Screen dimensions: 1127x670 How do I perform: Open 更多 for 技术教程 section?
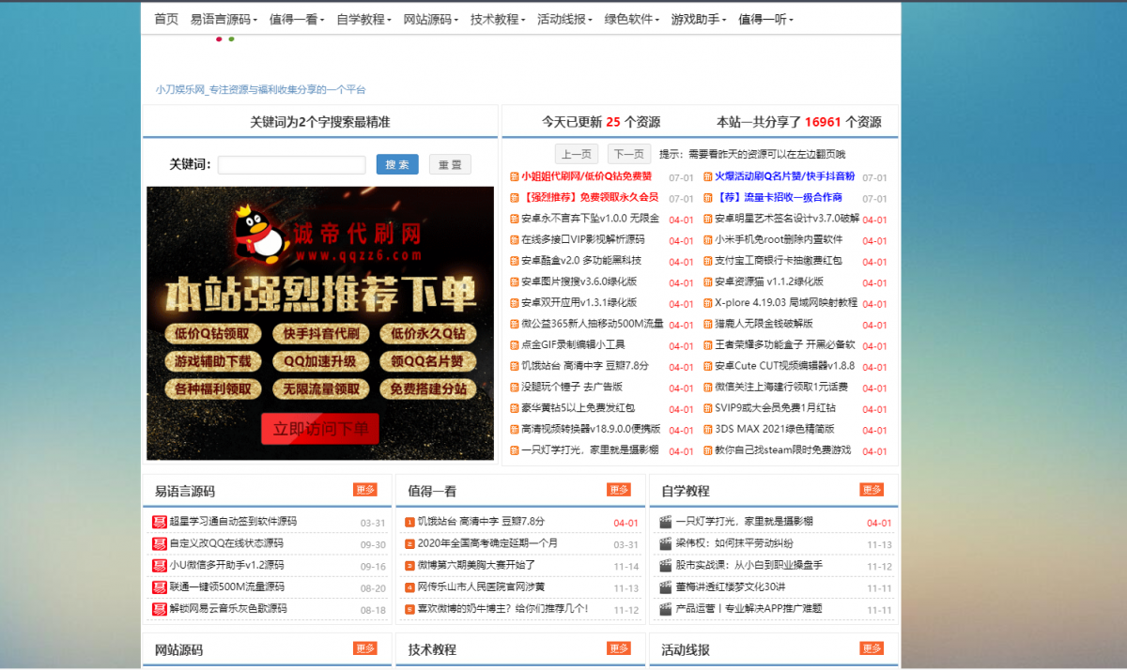tap(619, 648)
